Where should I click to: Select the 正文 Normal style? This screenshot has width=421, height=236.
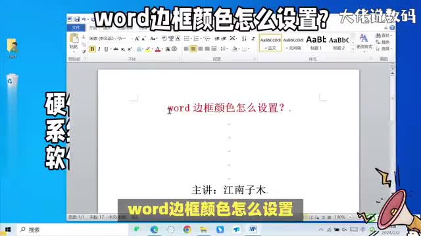point(270,43)
